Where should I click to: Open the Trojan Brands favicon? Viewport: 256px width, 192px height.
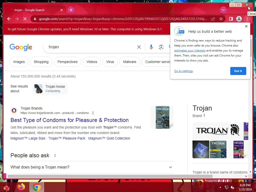click(x=14, y=110)
